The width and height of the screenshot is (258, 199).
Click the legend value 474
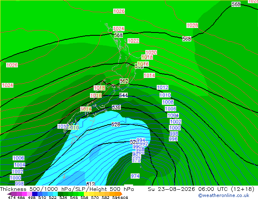coord(12,197)
